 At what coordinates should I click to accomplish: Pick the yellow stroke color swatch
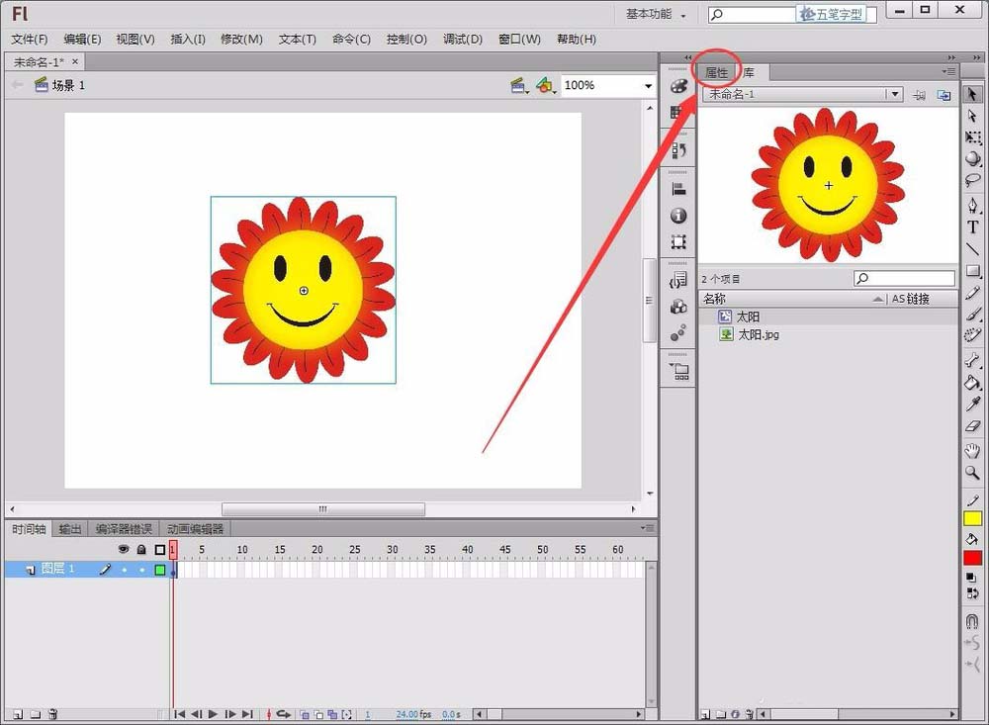[972, 519]
